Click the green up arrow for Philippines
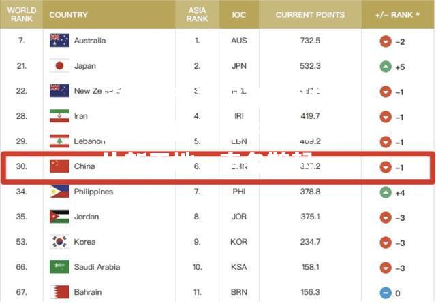 point(386,192)
